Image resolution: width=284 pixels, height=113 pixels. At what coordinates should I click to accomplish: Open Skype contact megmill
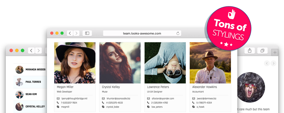click(x=65, y=107)
